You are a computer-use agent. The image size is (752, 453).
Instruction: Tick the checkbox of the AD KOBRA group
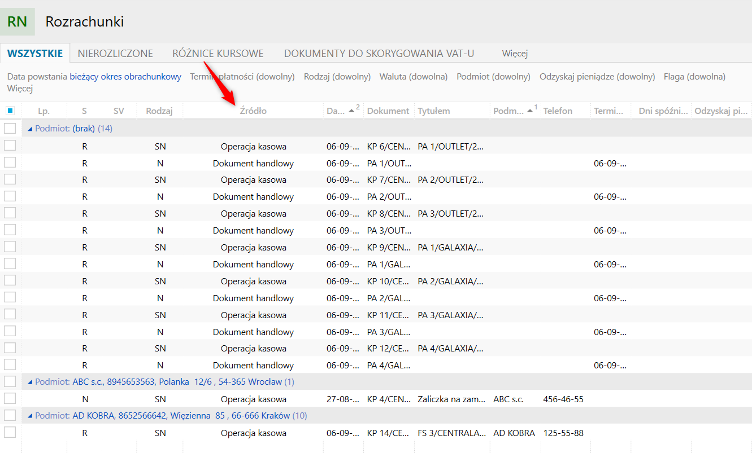[10, 415]
